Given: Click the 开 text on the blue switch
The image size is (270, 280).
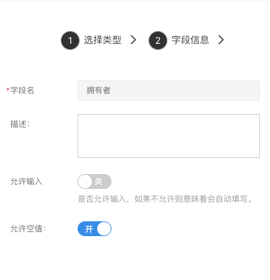Looking at the screenshot, I should [x=89, y=229].
